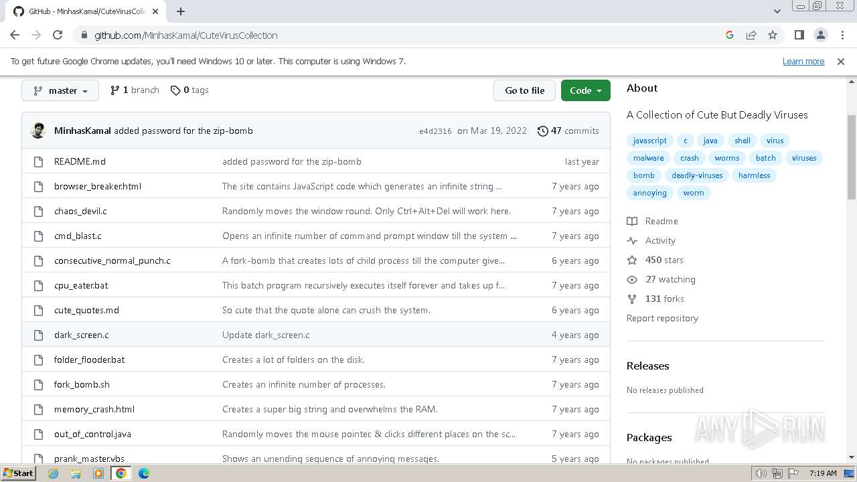The height and width of the screenshot is (482, 857).
Task: Open Windows Explorer from taskbar
Action: pyautogui.click(x=76, y=473)
